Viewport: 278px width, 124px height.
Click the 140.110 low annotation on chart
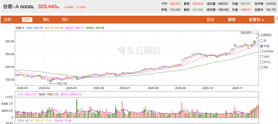62,83
